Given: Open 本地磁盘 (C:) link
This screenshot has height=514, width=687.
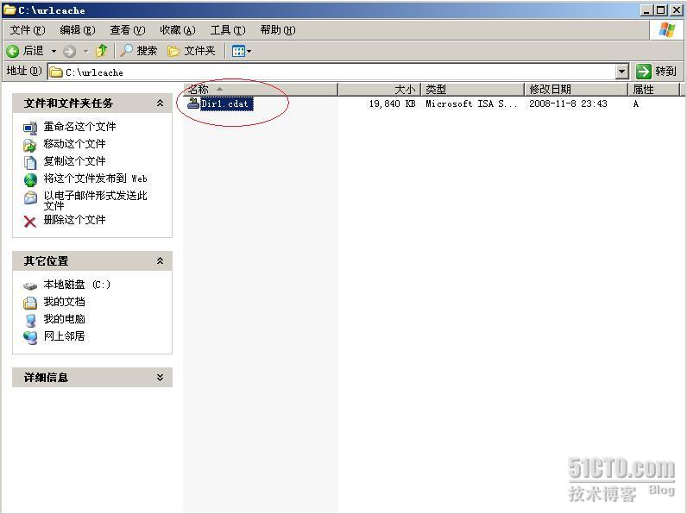Looking at the screenshot, I should (77, 285).
